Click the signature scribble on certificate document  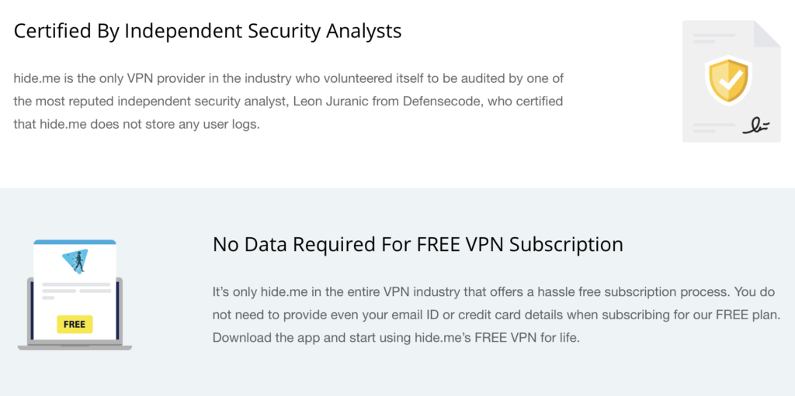[756, 126]
